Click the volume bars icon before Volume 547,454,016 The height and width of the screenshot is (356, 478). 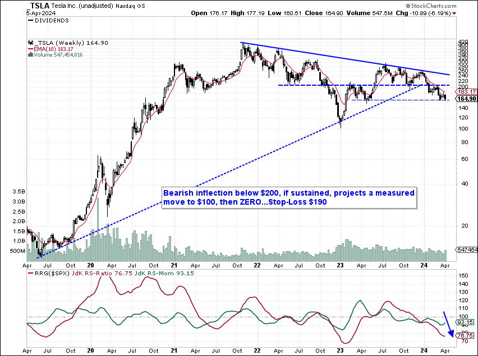point(30,55)
